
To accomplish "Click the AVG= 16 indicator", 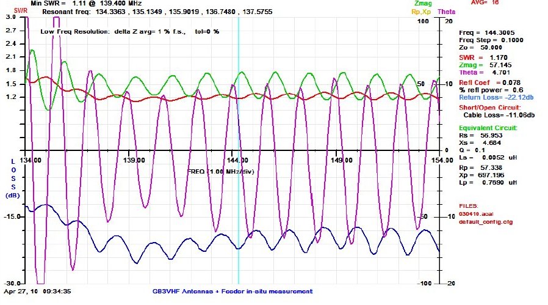I will pyautogui.click(x=485, y=3).
